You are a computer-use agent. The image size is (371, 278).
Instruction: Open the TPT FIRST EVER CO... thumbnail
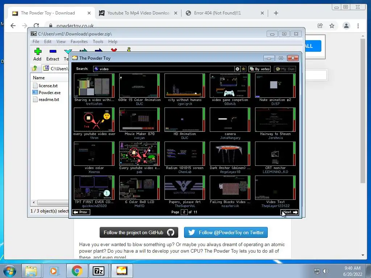[x=94, y=188]
